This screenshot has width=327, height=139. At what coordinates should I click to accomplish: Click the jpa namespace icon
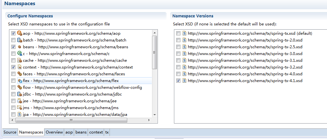tap(20, 115)
